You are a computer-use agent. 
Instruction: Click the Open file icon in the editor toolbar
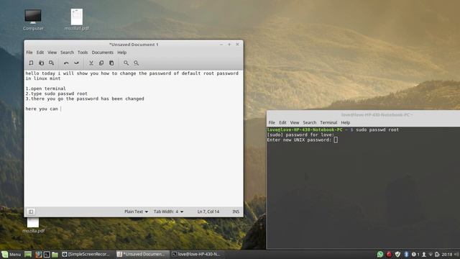[x=42, y=63]
